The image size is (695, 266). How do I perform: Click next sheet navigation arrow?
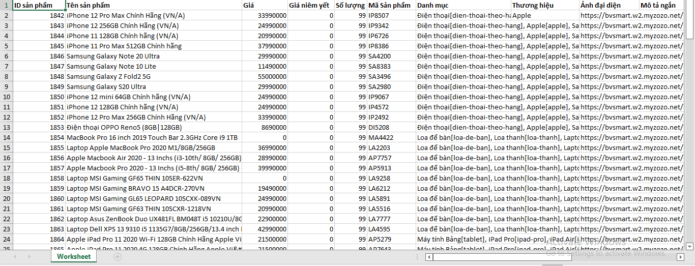point(29,257)
